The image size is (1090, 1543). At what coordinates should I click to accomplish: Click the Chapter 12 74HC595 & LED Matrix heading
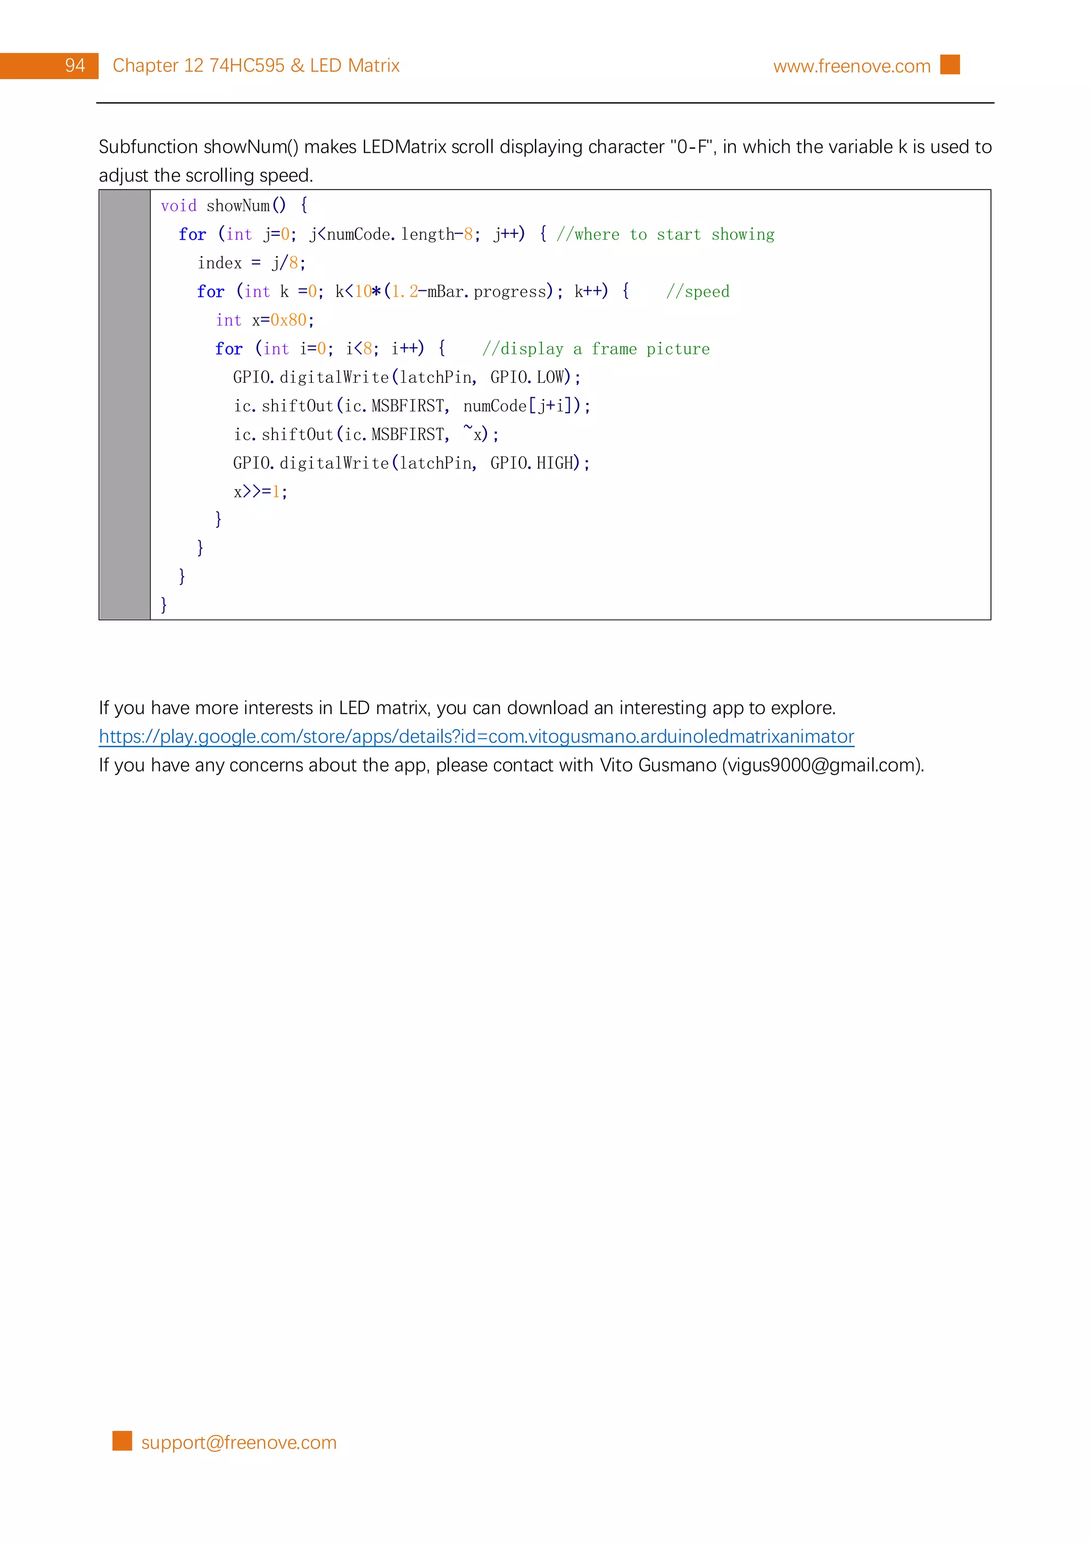(256, 65)
